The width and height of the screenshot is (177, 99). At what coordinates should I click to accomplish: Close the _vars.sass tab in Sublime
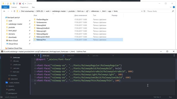click(113, 56)
